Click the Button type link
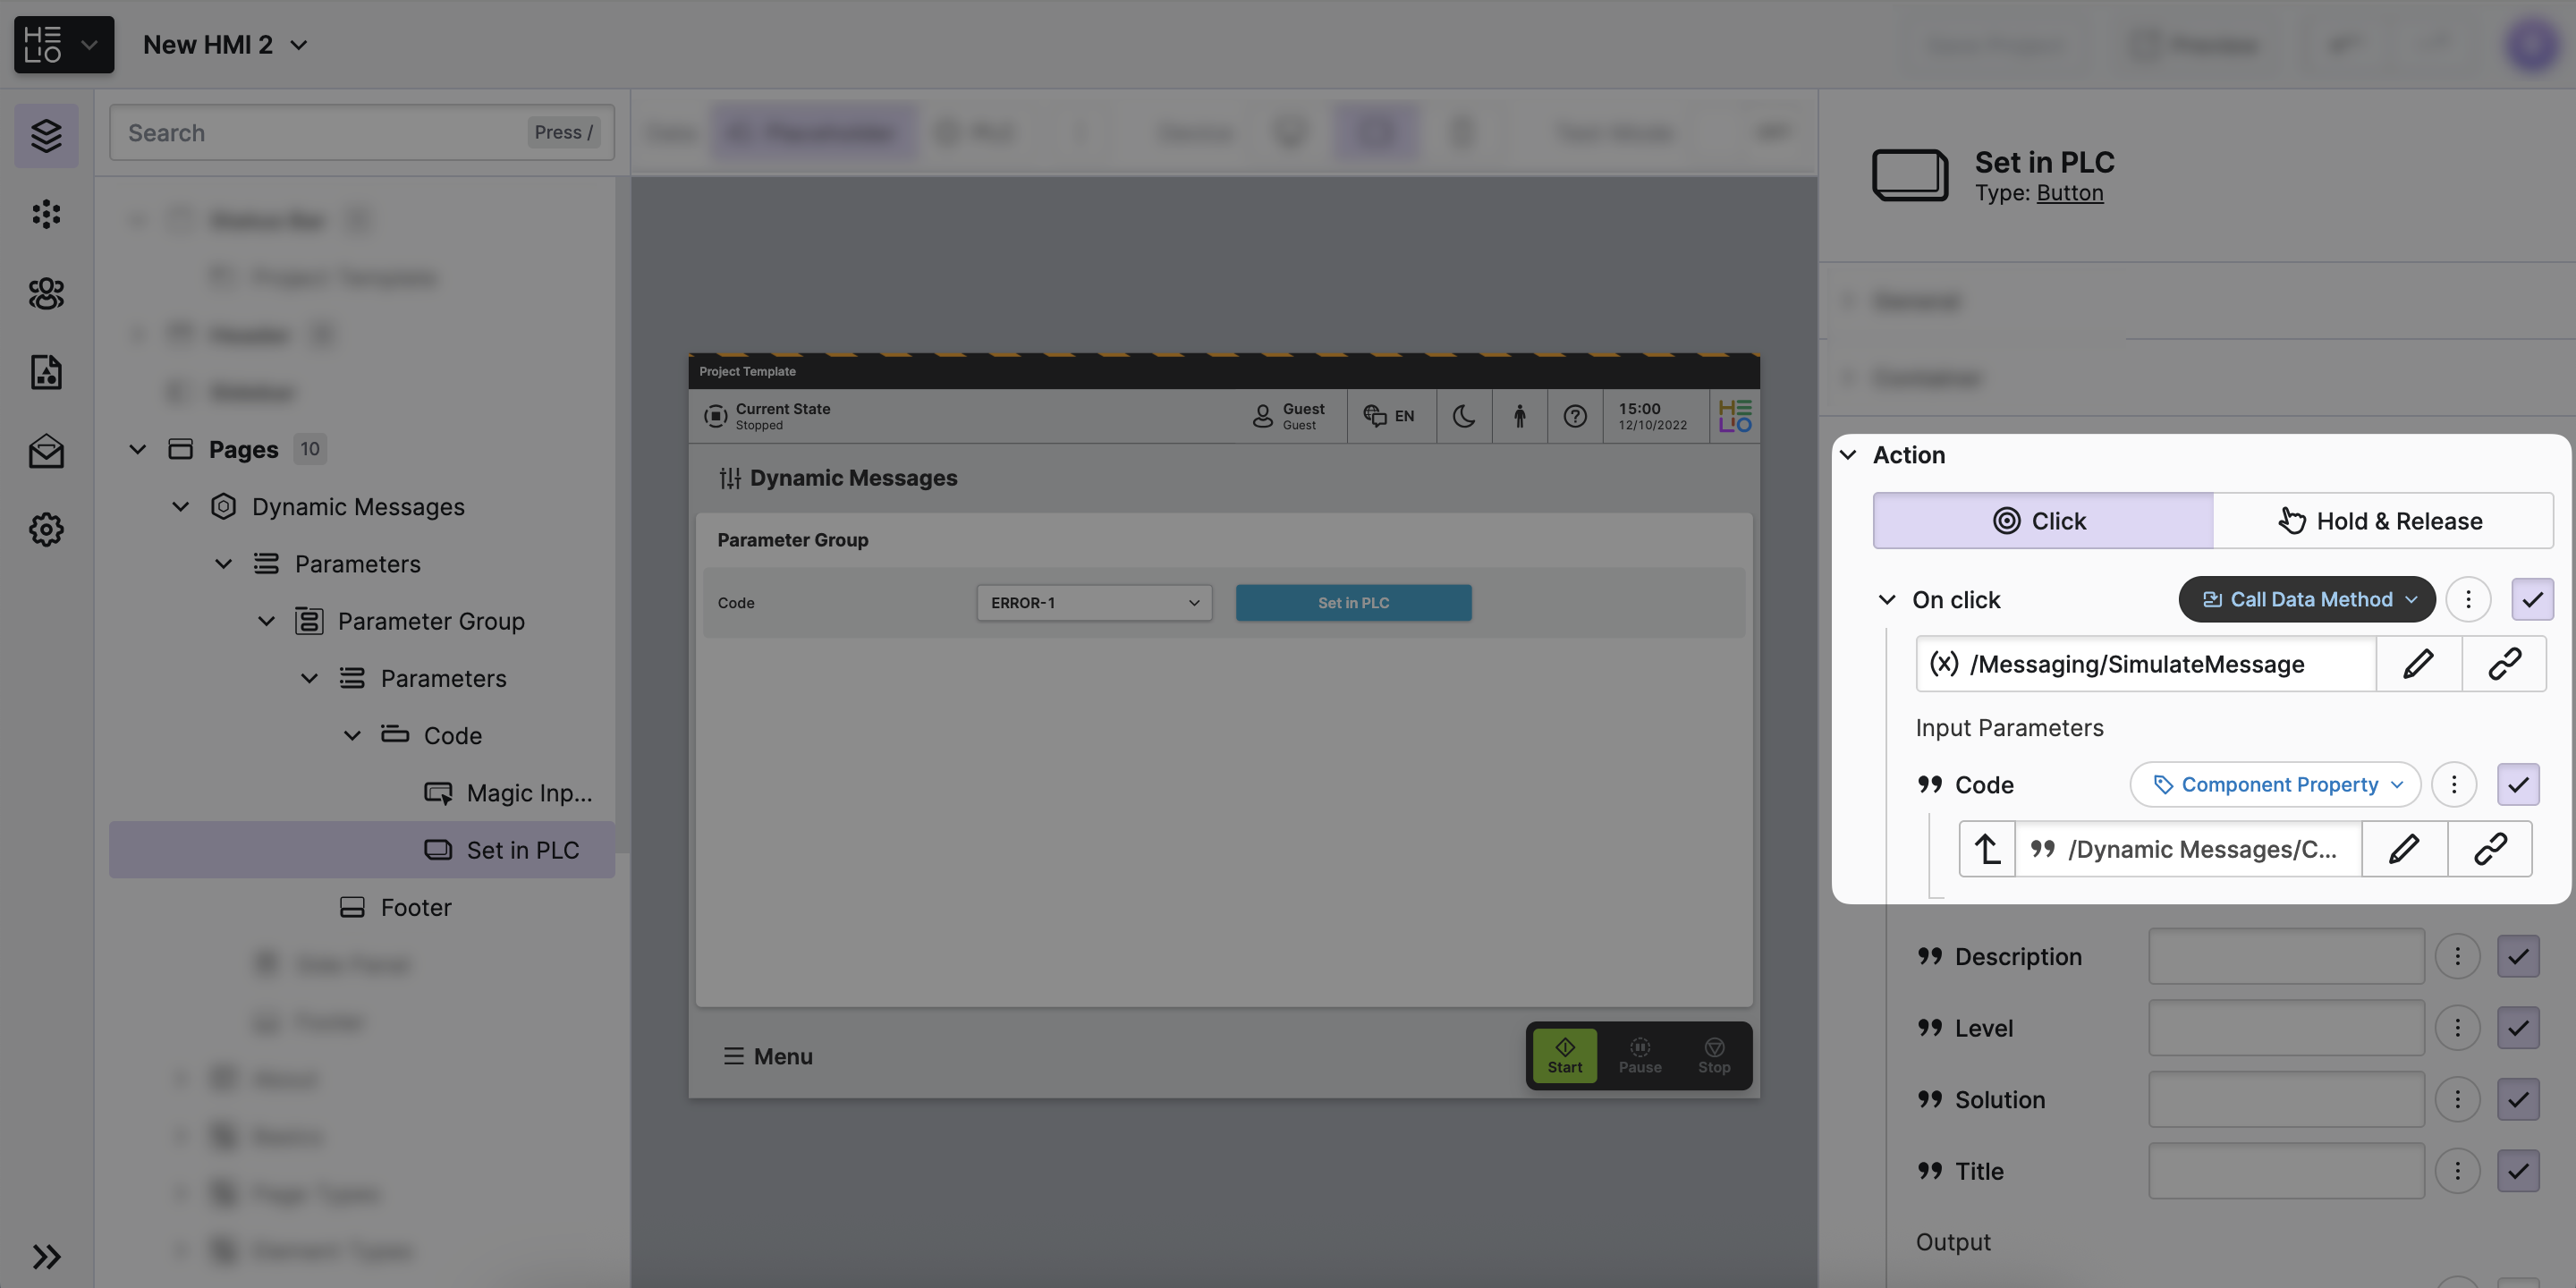Image resolution: width=2576 pixels, height=1288 pixels. 2069,193
